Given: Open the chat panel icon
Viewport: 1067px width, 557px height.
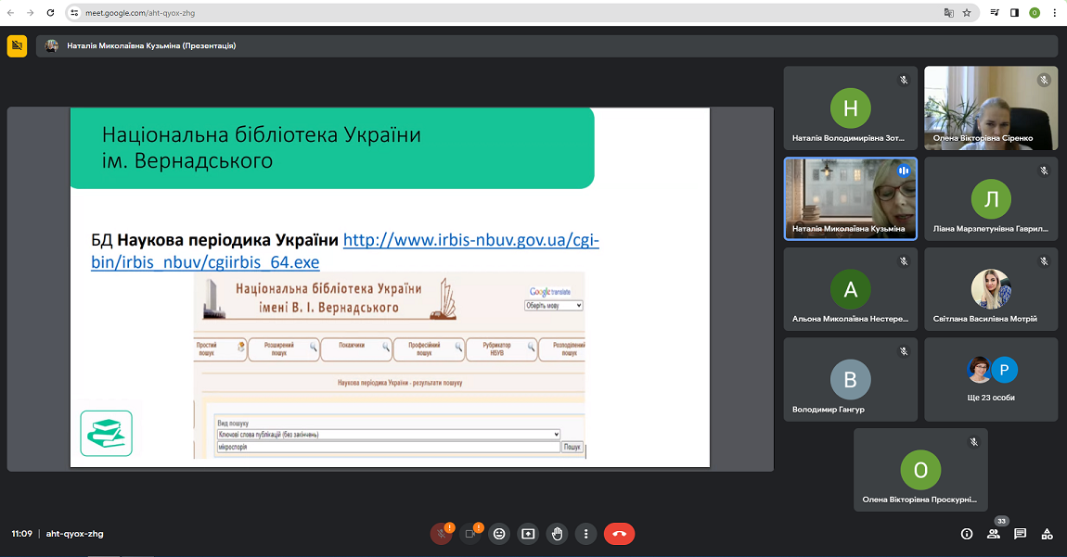Looking at the screenshot, I should pos(1020,534).
